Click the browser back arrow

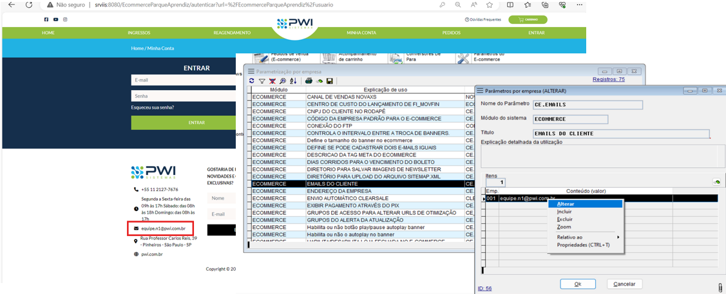point(11,5)
